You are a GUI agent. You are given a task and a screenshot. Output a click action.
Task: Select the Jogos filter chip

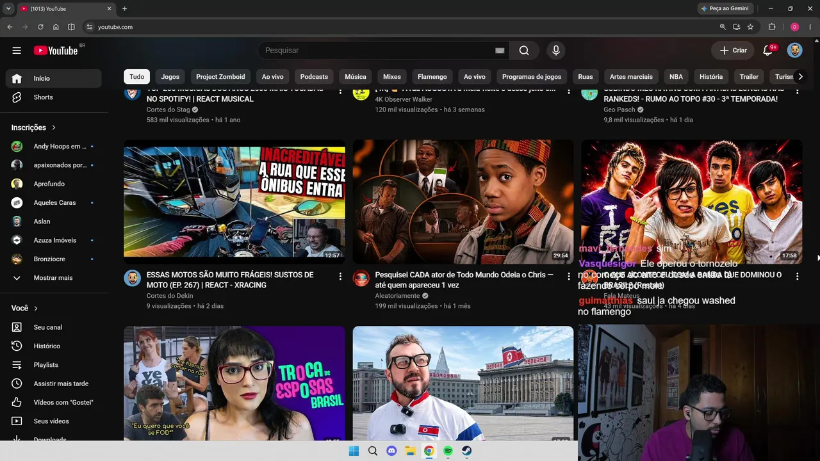coord(170,77)
